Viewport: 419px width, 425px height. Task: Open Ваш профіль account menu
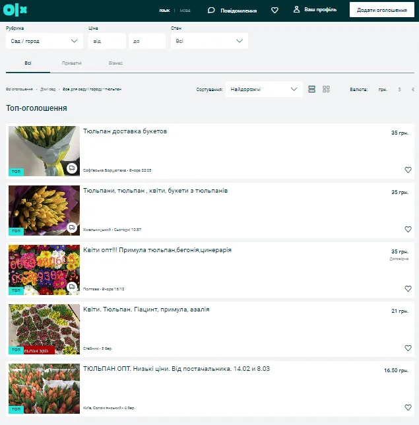[x=315, y=10]
